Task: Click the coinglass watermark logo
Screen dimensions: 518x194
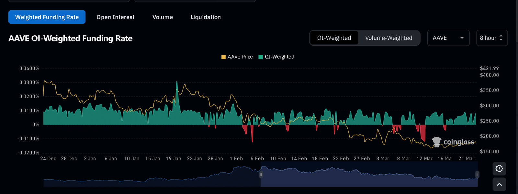Action: pos(453,142)
